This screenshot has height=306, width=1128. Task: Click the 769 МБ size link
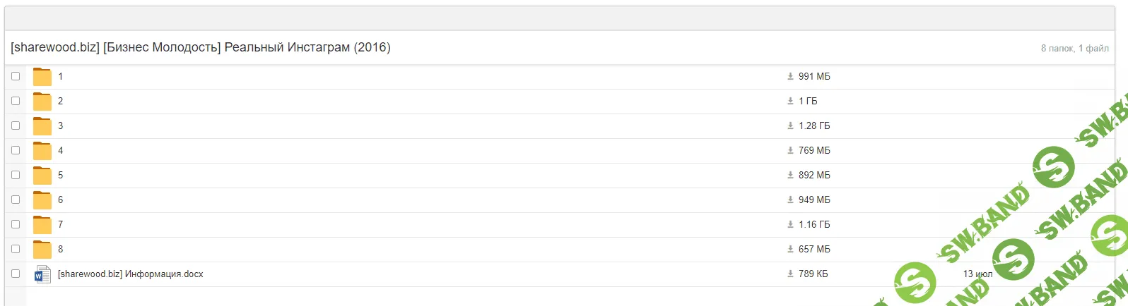pos(814,150)
